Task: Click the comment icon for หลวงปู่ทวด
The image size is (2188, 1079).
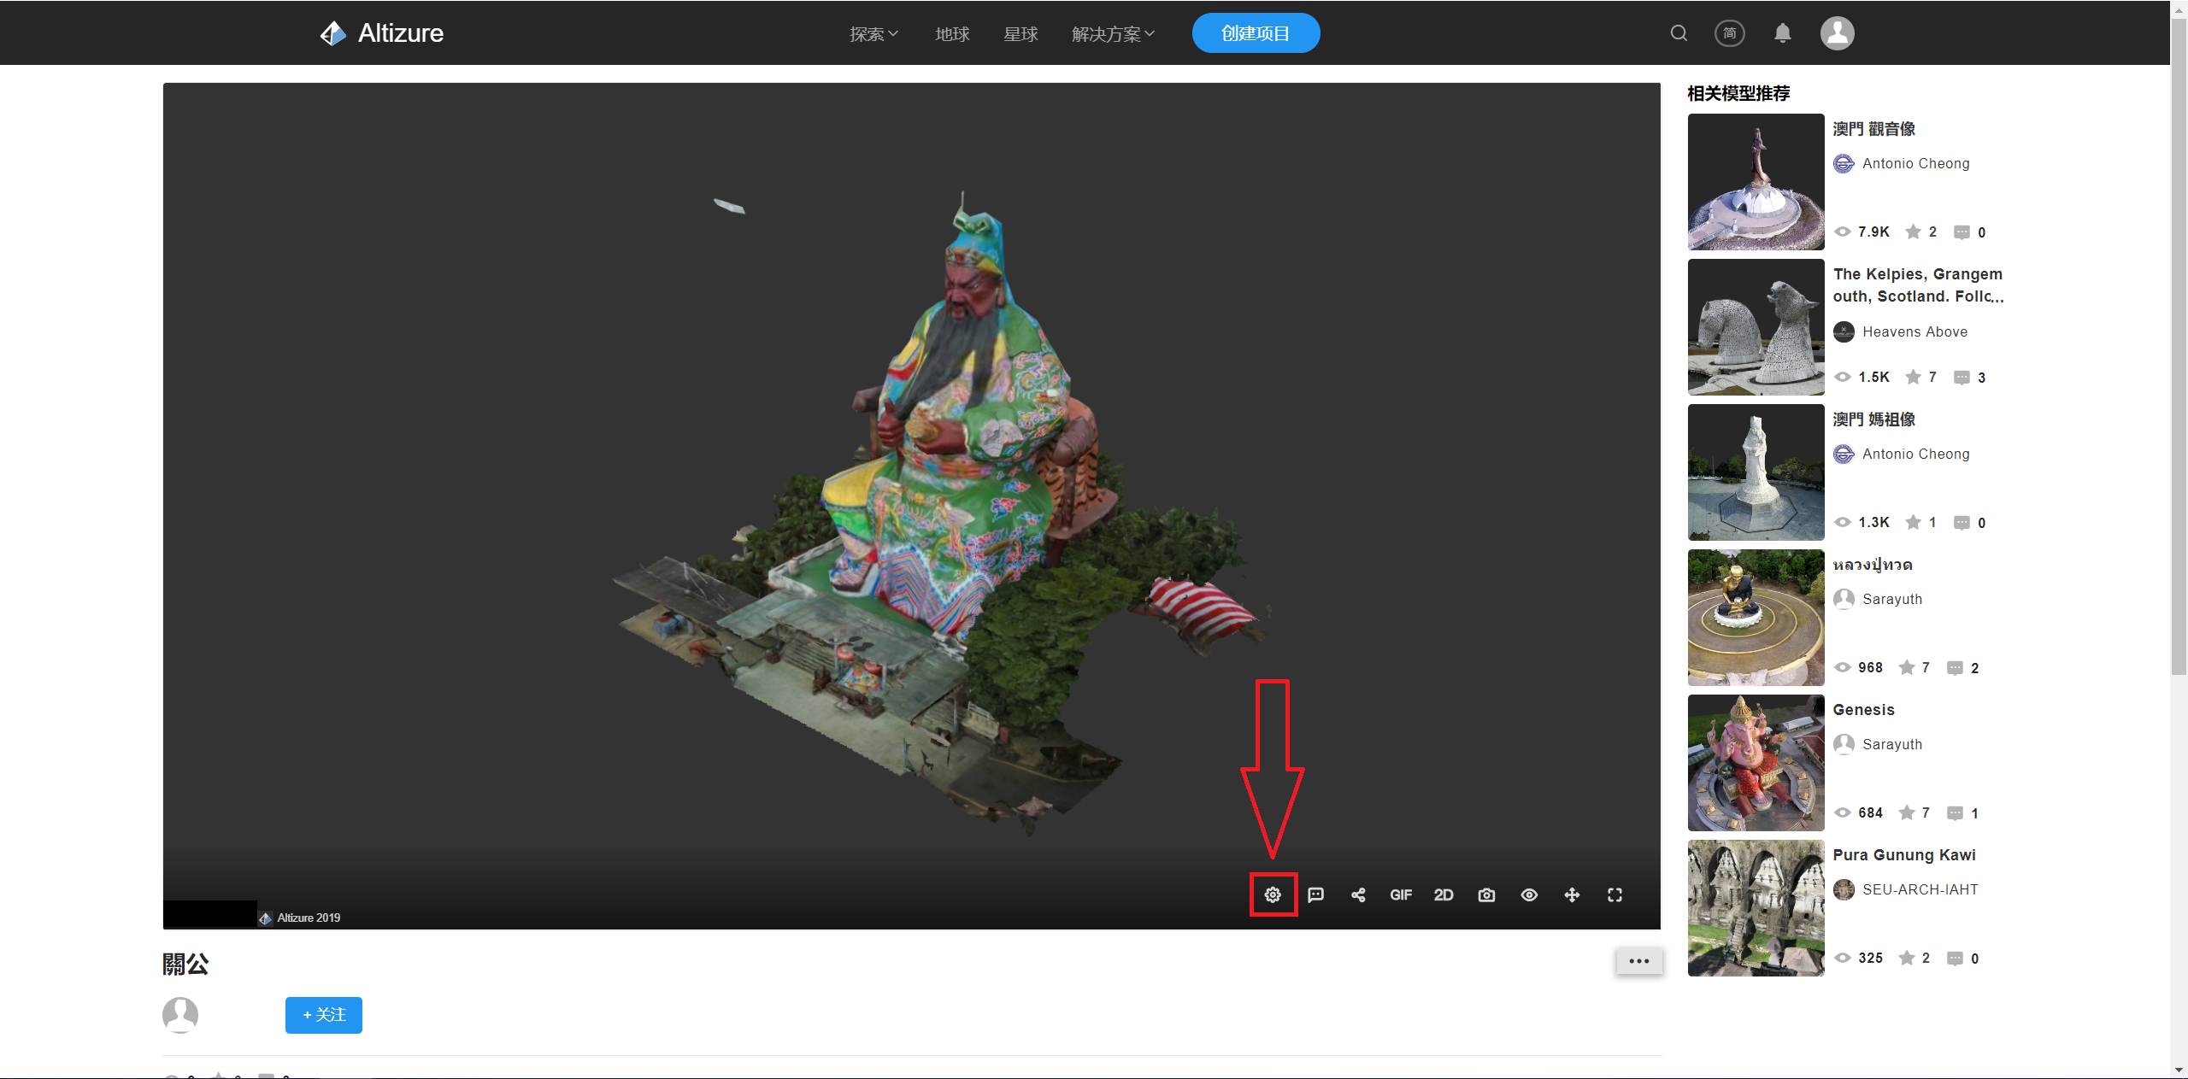Action: [x=1955, y=668]
